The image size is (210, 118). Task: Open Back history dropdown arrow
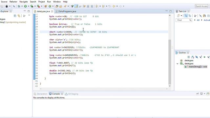coord(117,6)
